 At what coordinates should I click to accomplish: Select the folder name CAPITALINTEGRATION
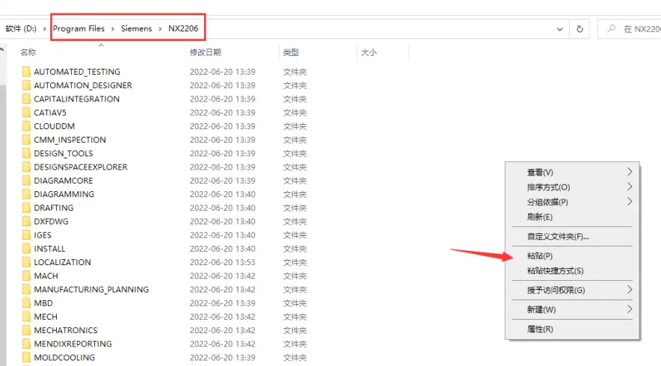[x=77, y=99]
